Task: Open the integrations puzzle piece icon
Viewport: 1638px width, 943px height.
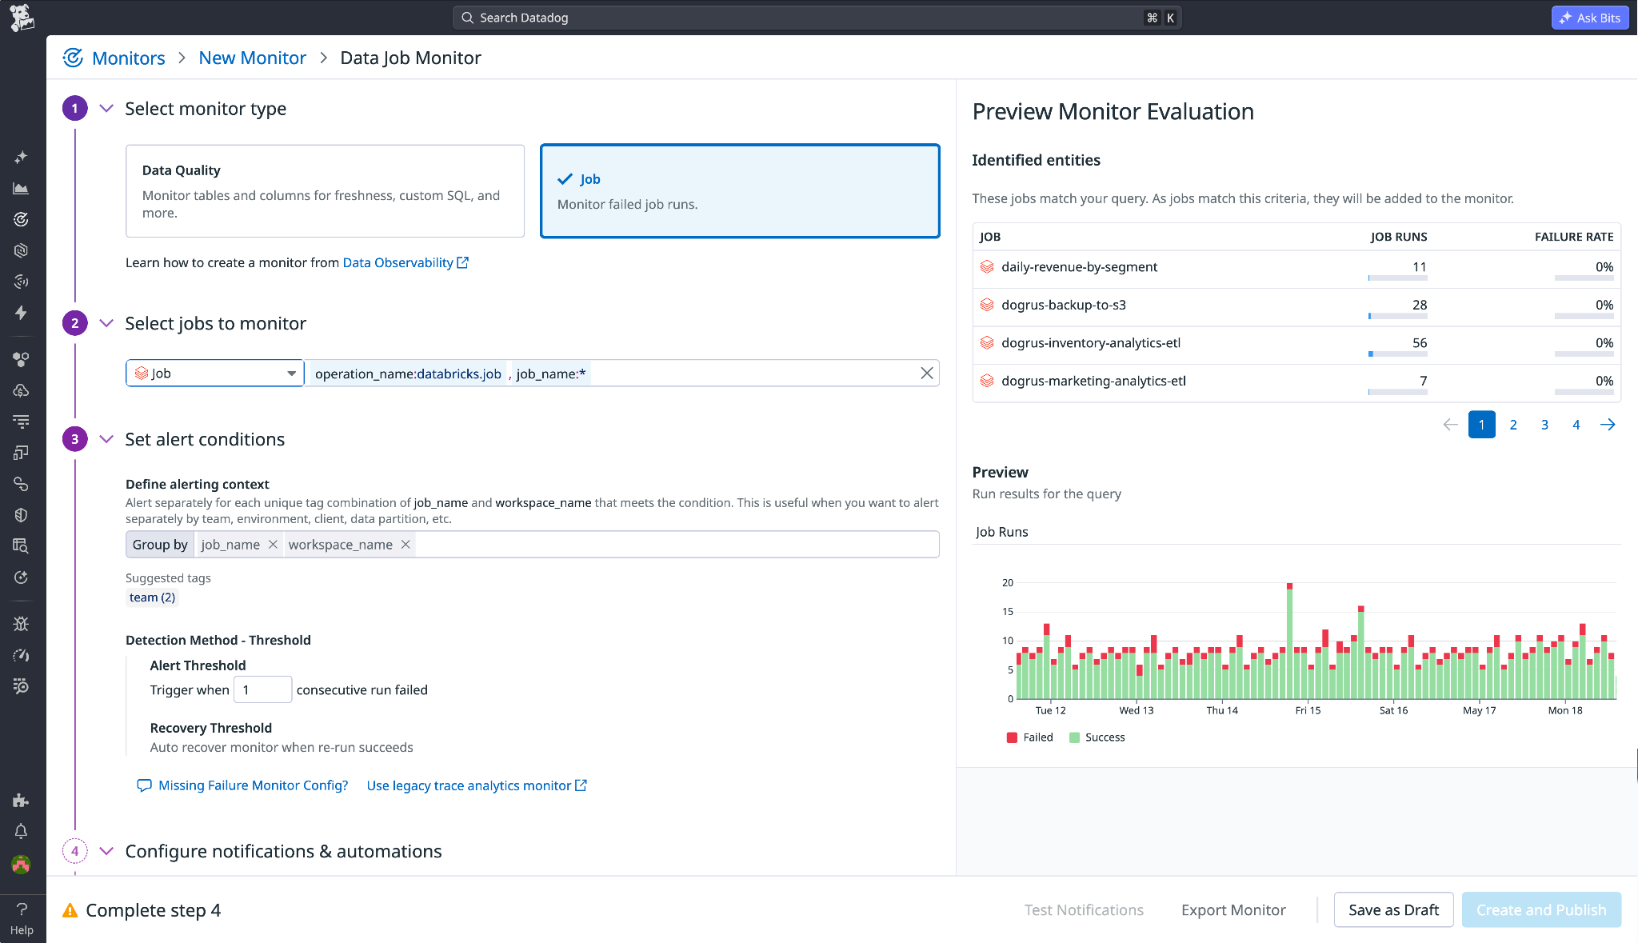Action: pos(21,801)
